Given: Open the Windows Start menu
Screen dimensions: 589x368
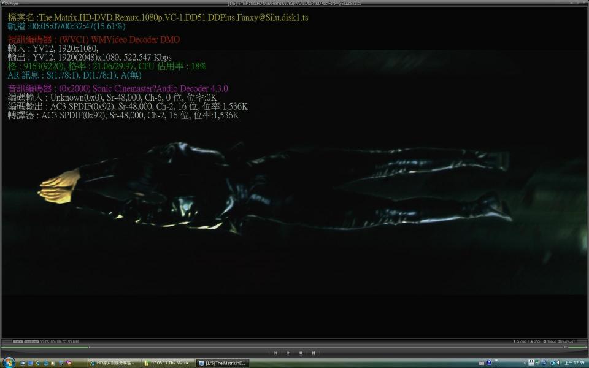Looking at the screenshot, I should 9,362.
